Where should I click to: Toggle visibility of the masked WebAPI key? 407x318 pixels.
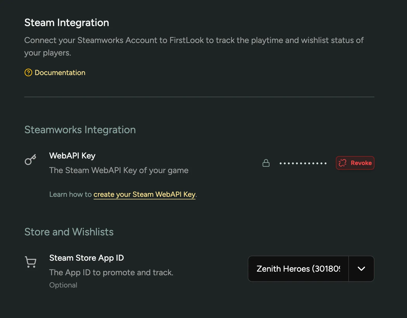tap(266, 163)
